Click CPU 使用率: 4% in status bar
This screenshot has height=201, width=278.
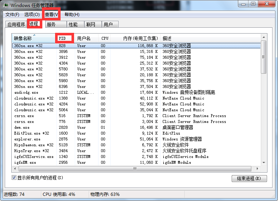59,194
